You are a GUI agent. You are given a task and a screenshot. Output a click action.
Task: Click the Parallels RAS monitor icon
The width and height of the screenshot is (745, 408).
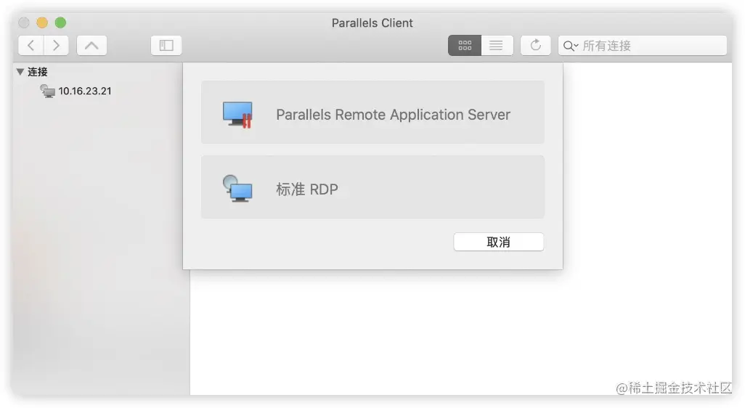pos(237,115)
